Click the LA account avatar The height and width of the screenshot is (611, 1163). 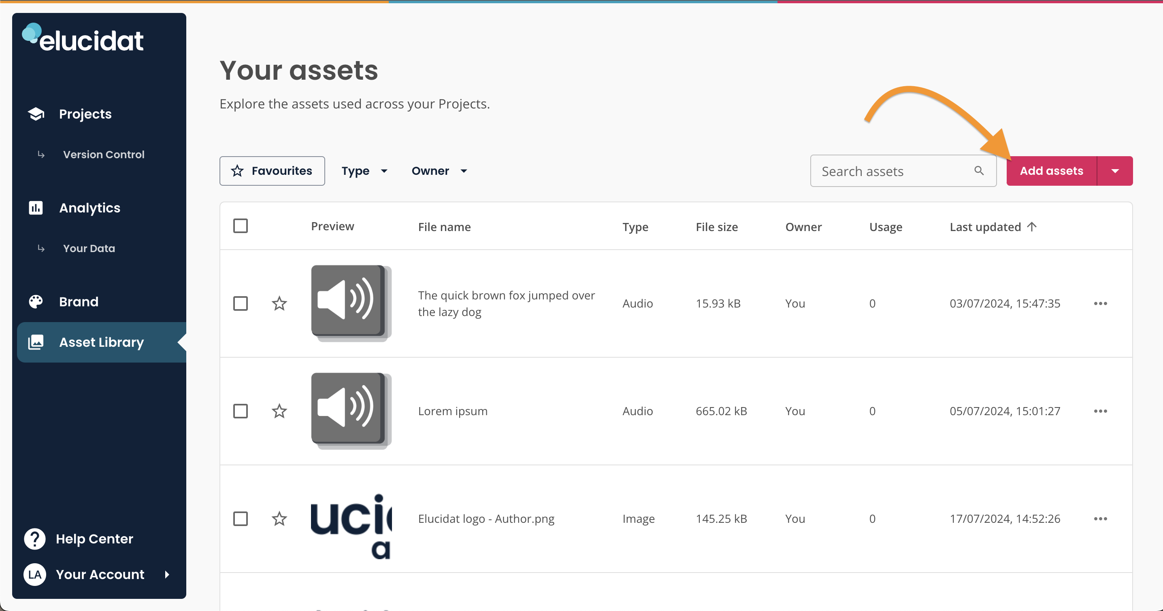[35, 575]
